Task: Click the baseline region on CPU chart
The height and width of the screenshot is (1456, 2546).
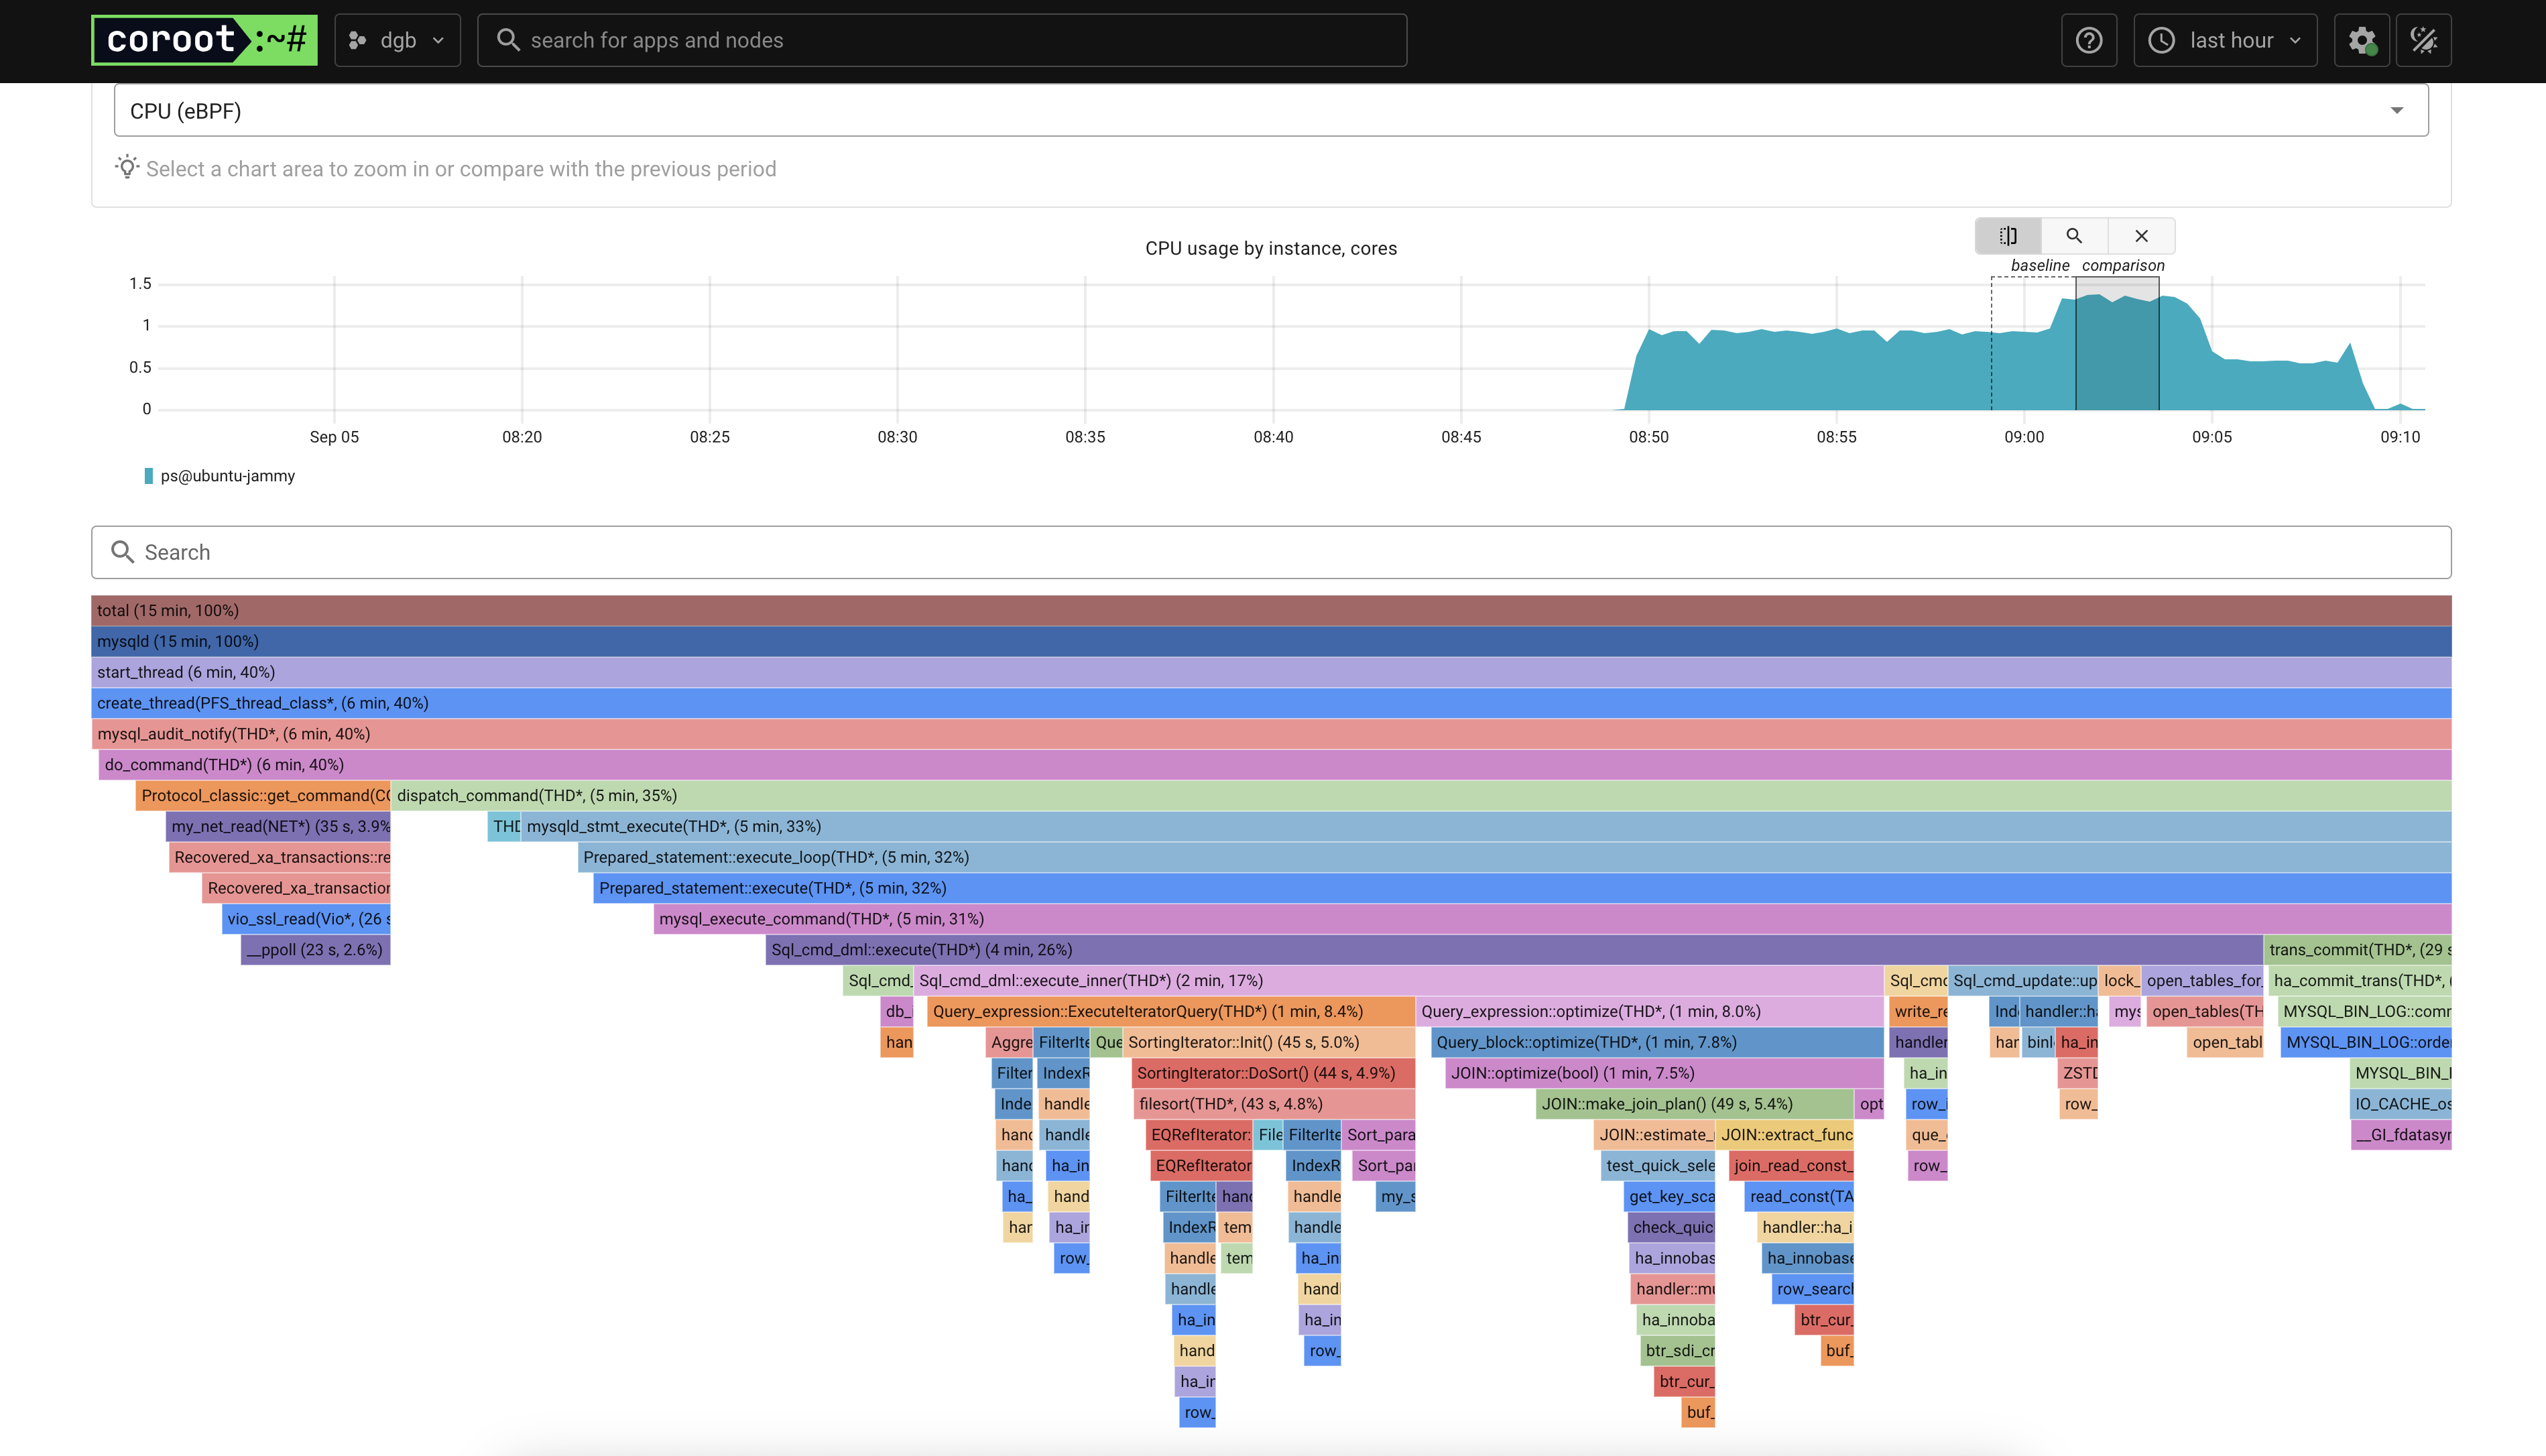Action: [2033, 343]
